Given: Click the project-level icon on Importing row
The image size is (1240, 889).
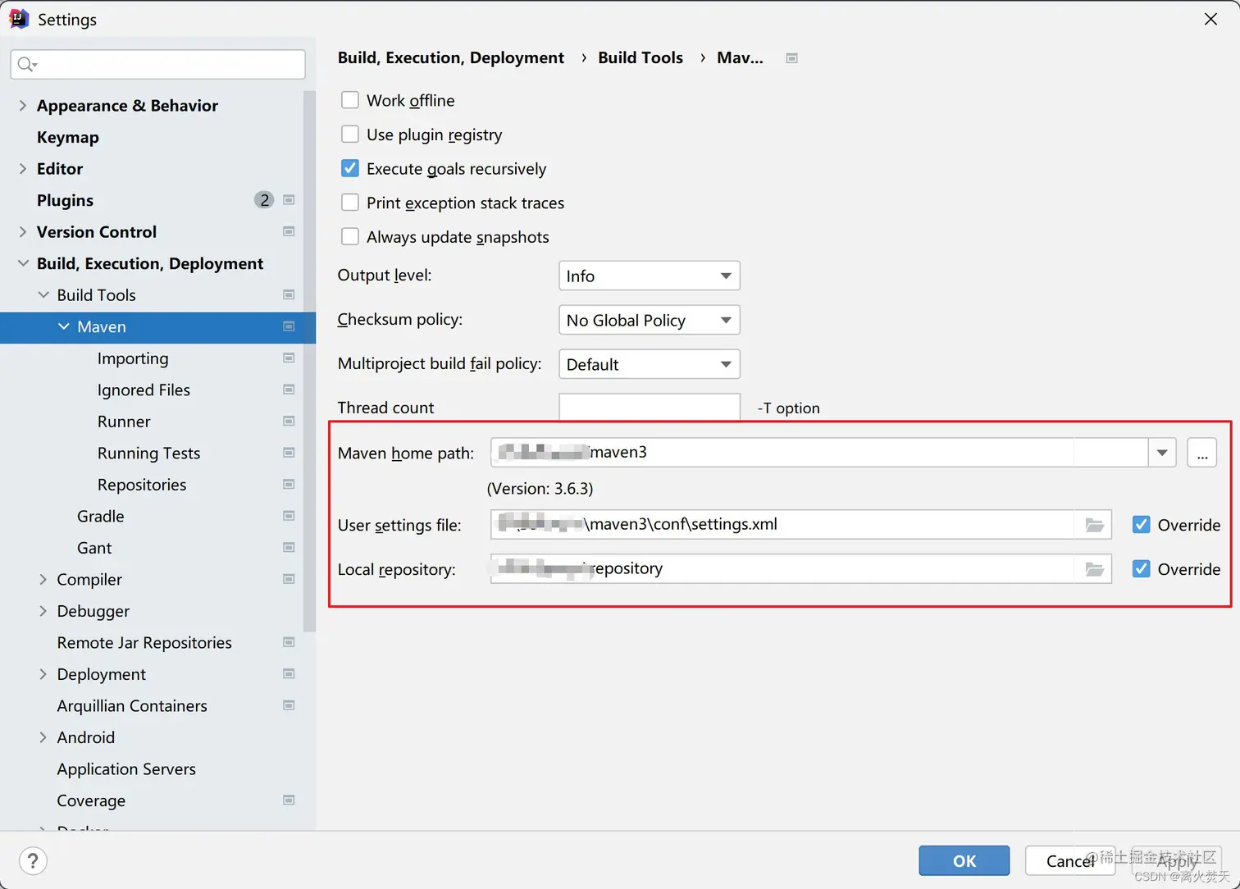Looking at the screenshot, I should [289, 358].
